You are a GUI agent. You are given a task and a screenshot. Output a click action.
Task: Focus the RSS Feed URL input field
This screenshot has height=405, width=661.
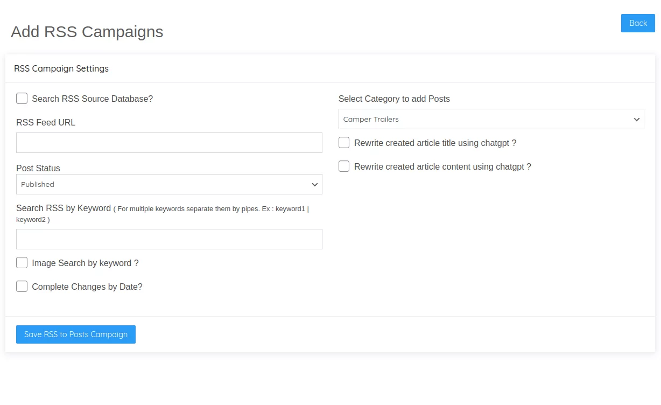pyautogui.click(x=169, y=143)
